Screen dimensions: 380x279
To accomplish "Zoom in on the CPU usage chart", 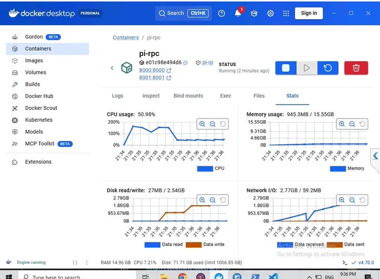I will (x=202, y=124).
